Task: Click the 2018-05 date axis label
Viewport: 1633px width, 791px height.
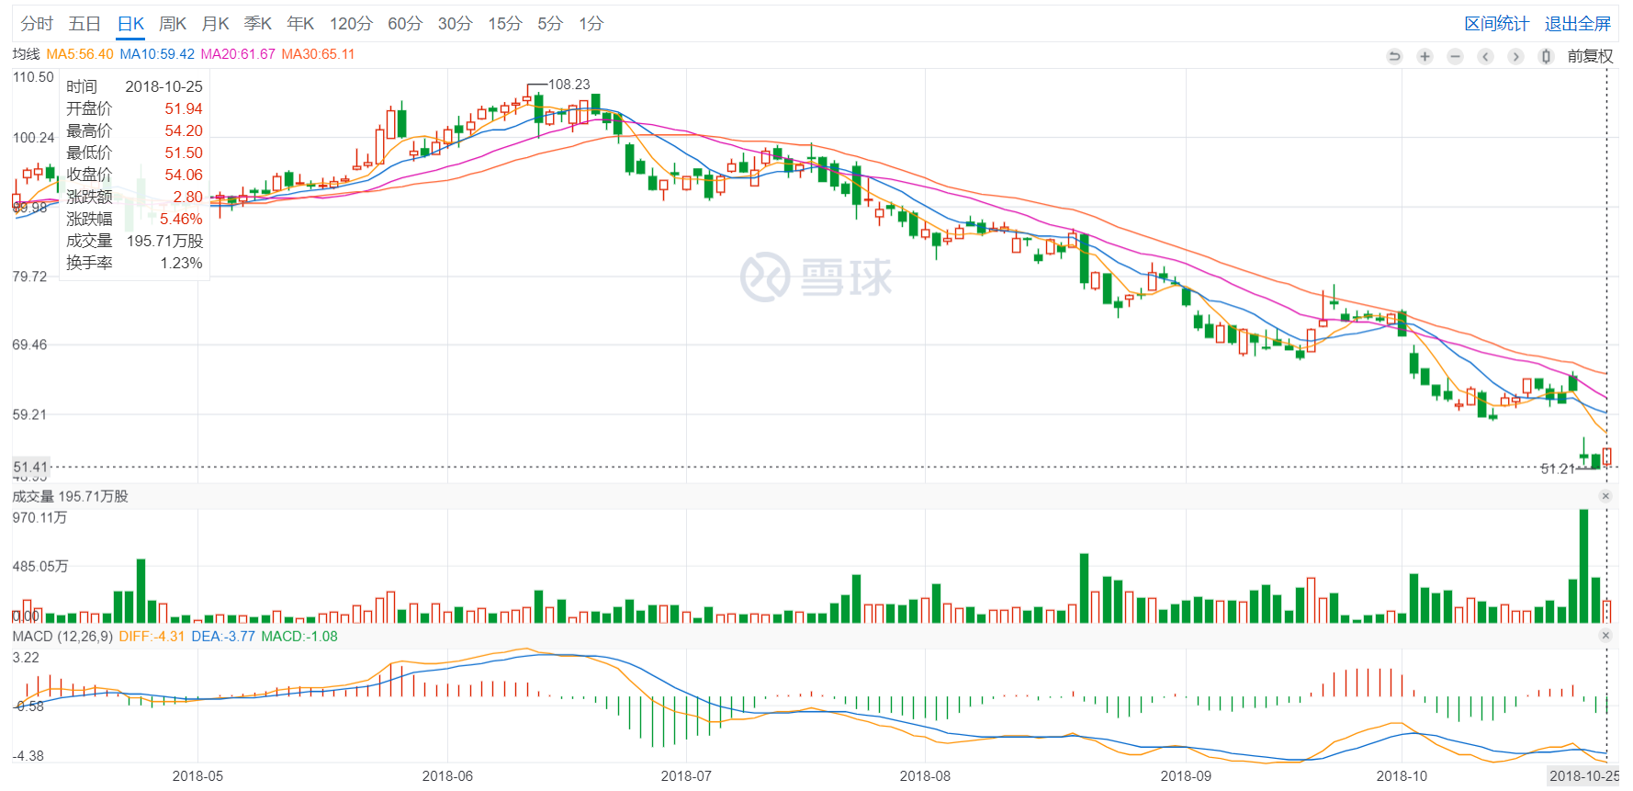Action: pyautogui.click(x=197, y=776)
